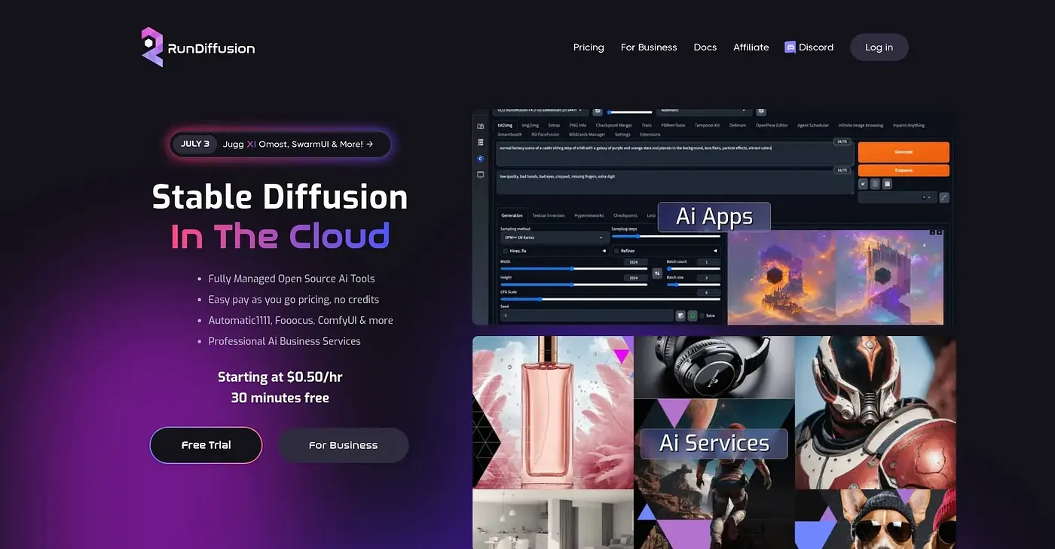The image size is (1055, 549).
Task: Switch to the img2img tab
Action: click(531, 125)
